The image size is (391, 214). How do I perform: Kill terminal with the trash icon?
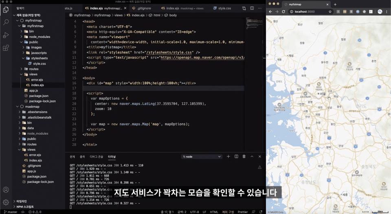(x=244, y=157)
